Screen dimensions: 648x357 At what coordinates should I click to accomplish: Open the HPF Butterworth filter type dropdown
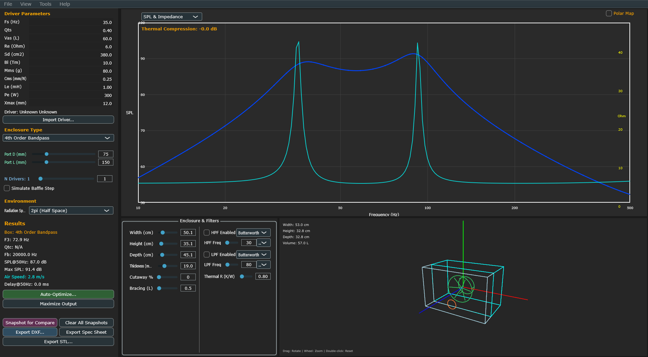coord(253,233)
